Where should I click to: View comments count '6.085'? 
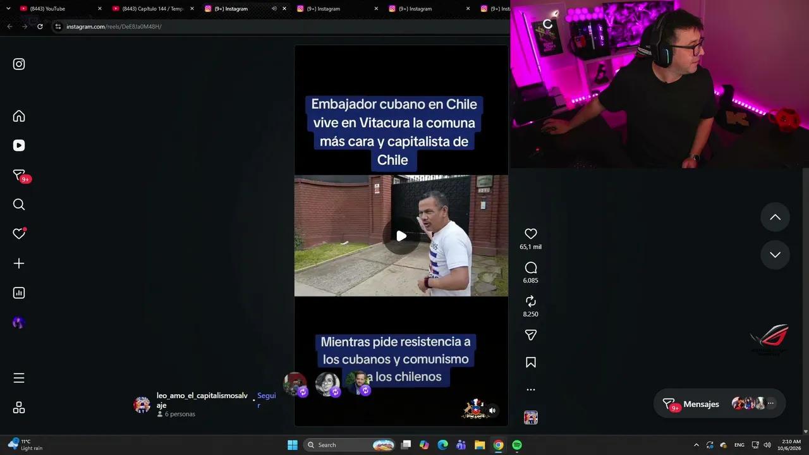531,281
